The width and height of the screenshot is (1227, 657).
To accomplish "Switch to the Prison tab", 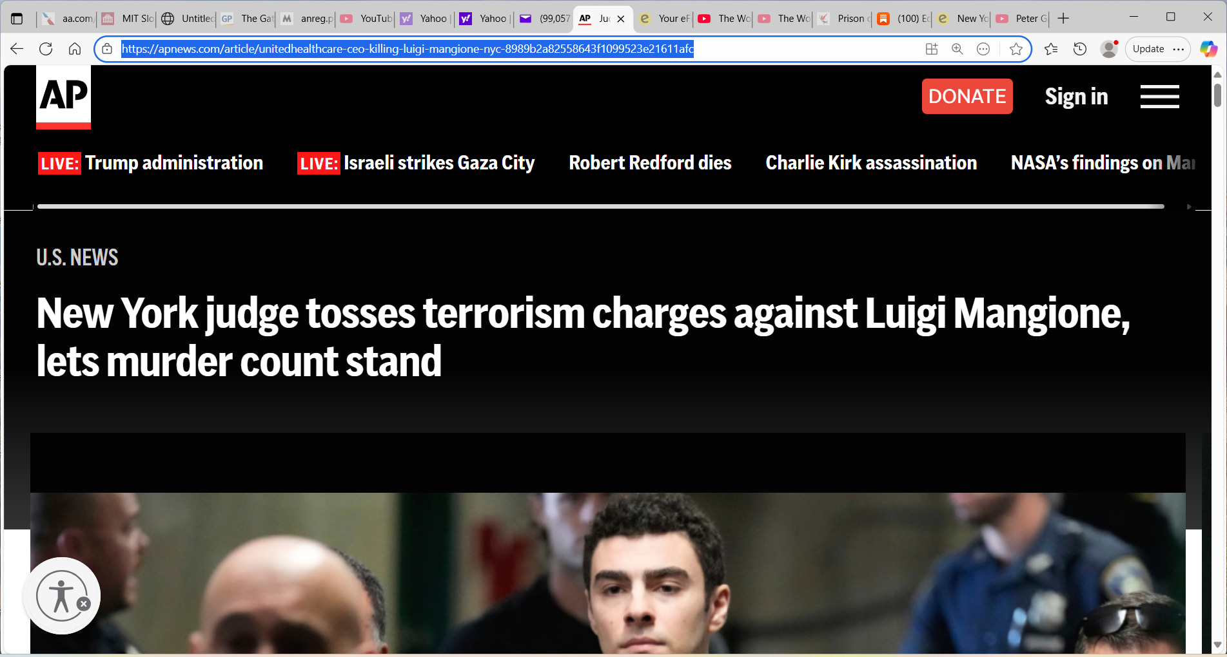I will coord(843,19).
